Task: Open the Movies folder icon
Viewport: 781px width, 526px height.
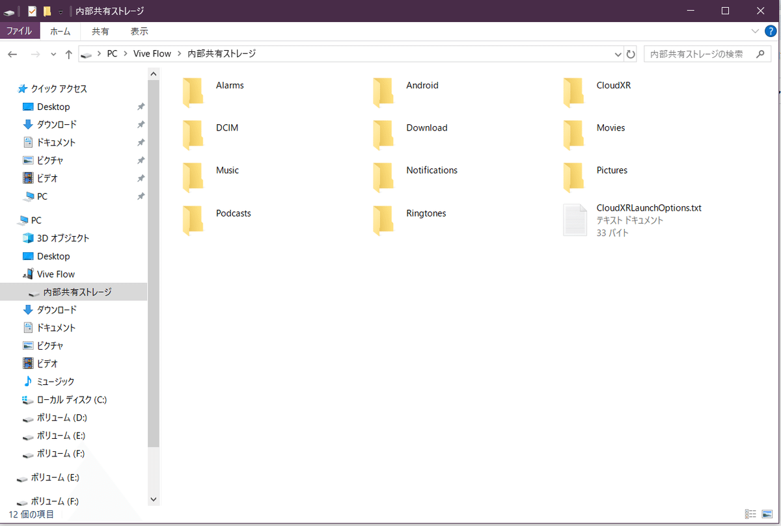Action: point(573,135)
